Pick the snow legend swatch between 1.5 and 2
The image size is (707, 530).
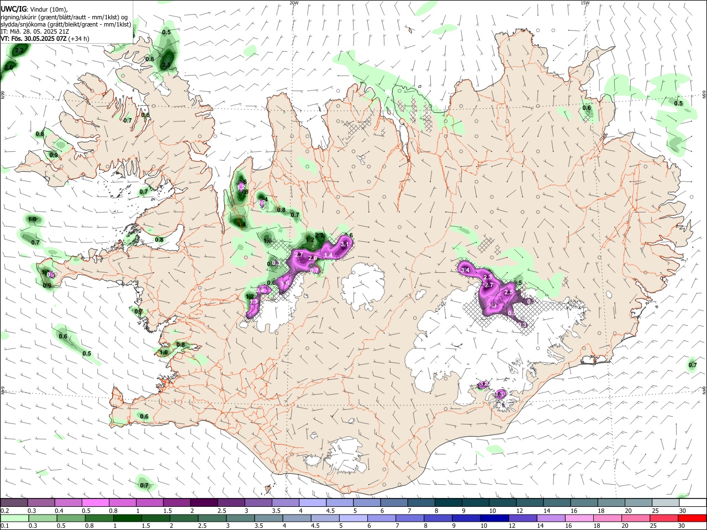(176, 502)
